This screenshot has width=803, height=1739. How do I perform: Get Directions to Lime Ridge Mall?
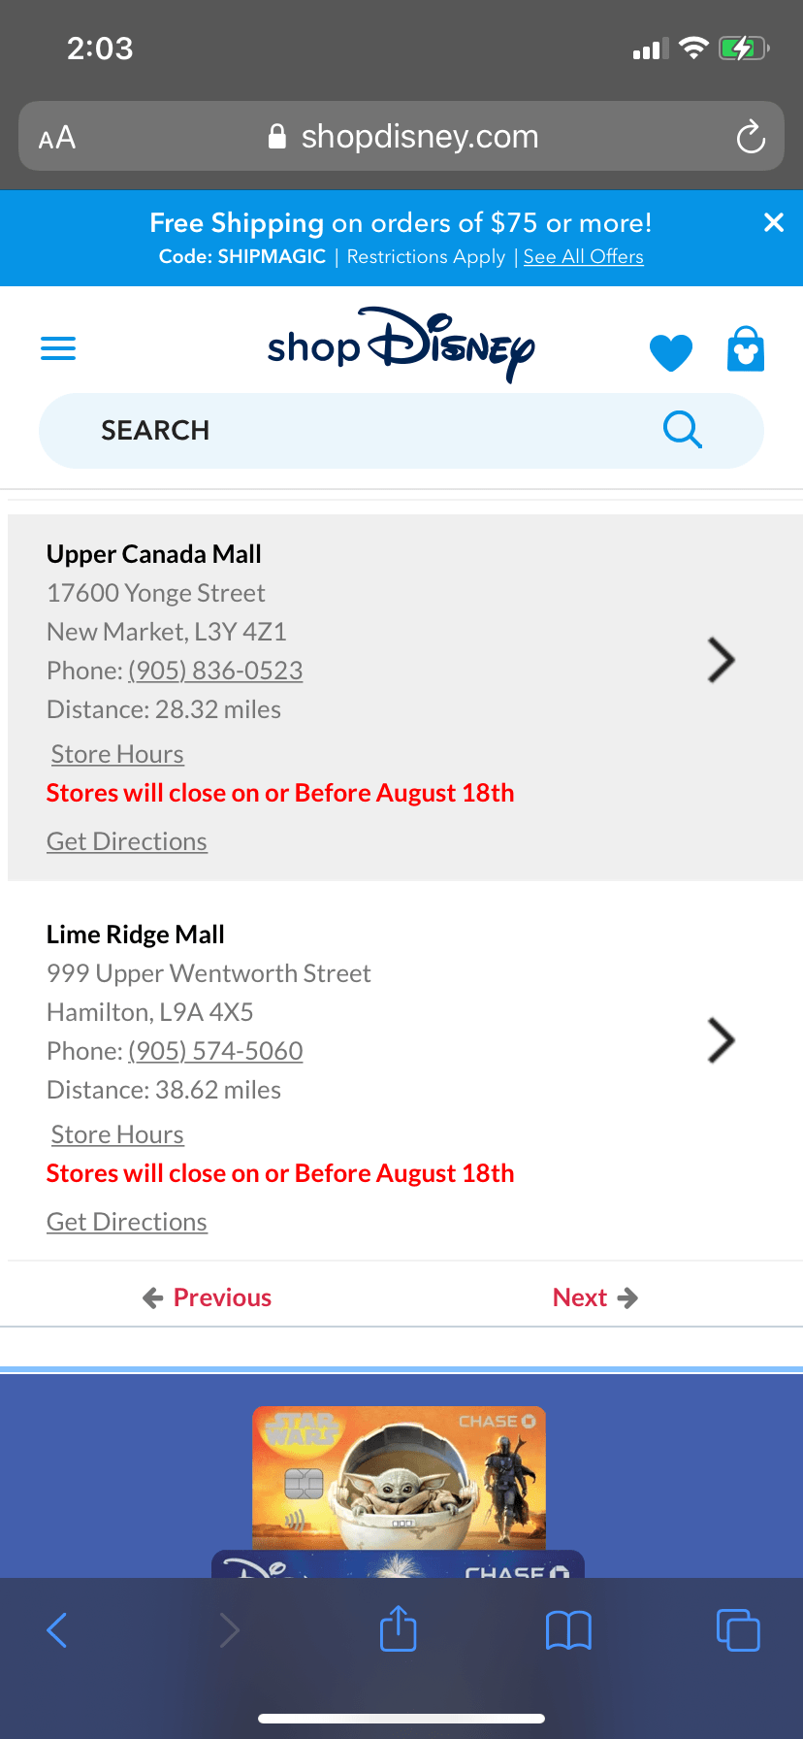point(127,1222)
